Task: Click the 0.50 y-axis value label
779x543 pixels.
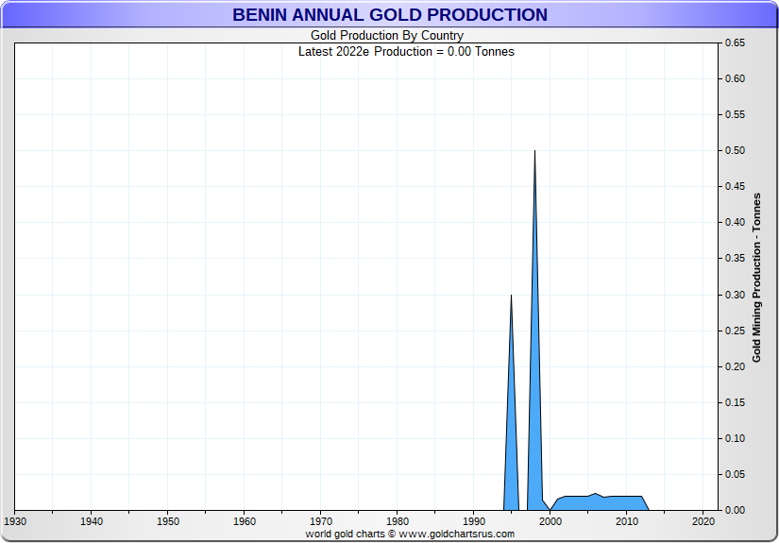Action: coord(735,151)
